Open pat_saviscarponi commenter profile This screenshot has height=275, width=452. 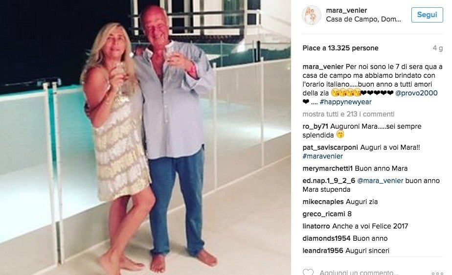click(330, 147)
